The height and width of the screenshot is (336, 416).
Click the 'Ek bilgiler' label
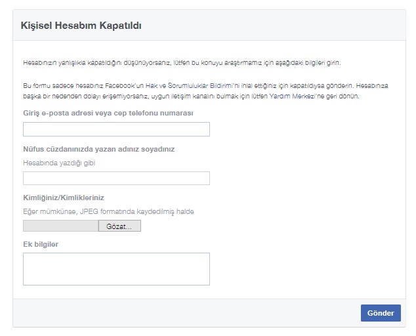[41, 245]
